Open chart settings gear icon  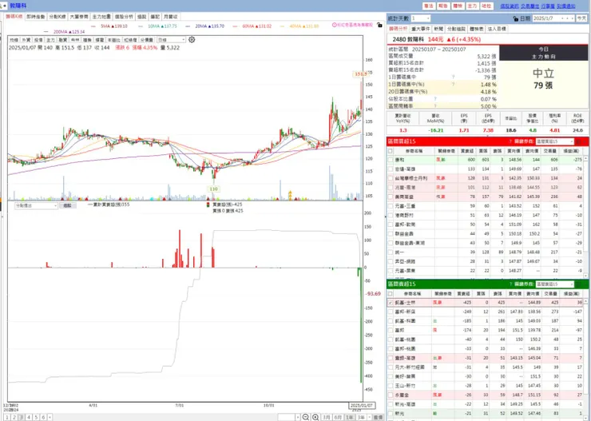pos(192,40)
